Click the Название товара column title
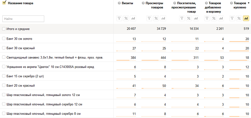This screenshot has width=251, height=118. coord(21,3)
